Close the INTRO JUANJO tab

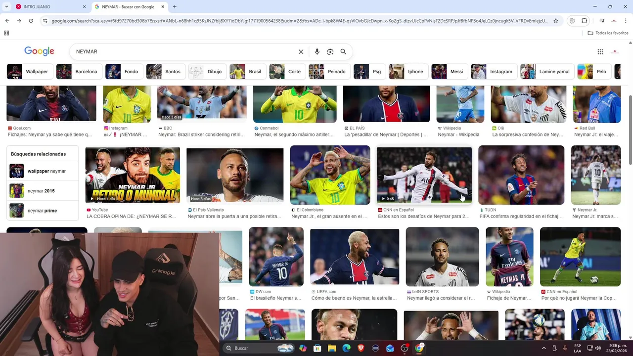coord(84,7)
